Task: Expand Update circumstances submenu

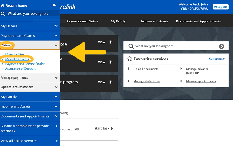Action: pyautogui.click(x=56, y=87)
